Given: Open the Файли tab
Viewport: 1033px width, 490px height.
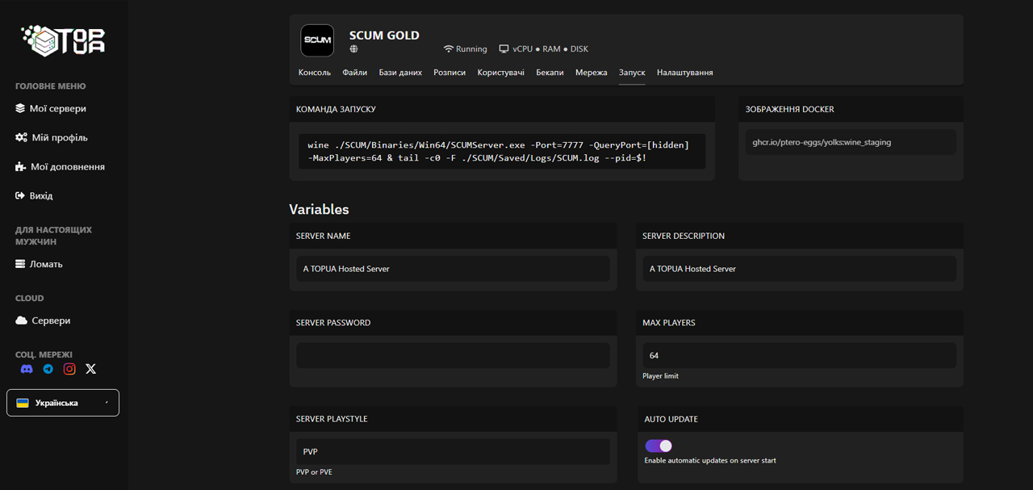Looking at the screenshot, I should coord(354,73).
